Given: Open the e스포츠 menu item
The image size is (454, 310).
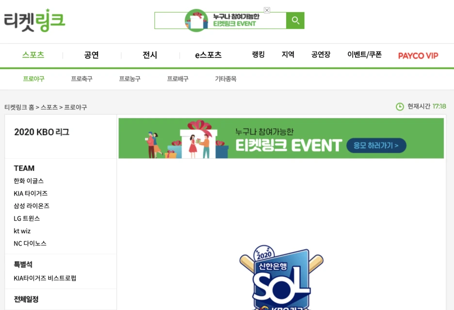Looking at the screenshot, I should coord(208,55).
